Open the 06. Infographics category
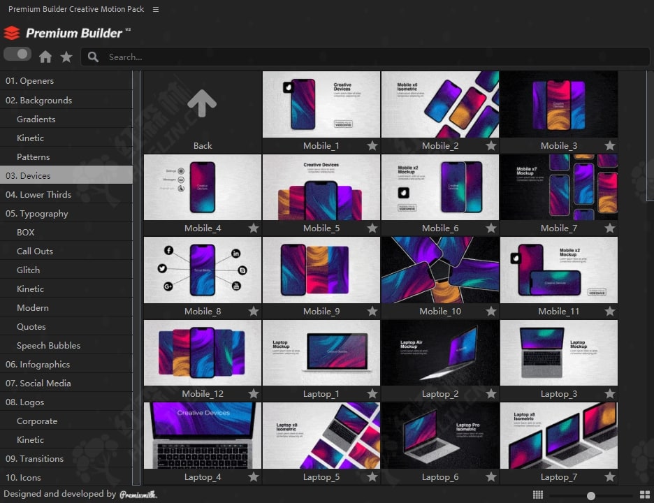 [66, 365]
